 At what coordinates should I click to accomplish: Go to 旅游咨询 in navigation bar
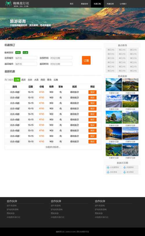tap(84, 4)
